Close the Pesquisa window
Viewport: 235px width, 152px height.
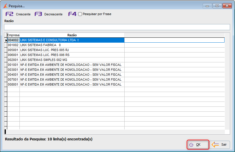(x=227, y=6)
